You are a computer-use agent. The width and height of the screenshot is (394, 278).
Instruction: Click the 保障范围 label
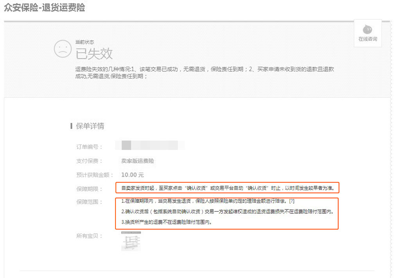pyautogui.click(x=89, y=202)
